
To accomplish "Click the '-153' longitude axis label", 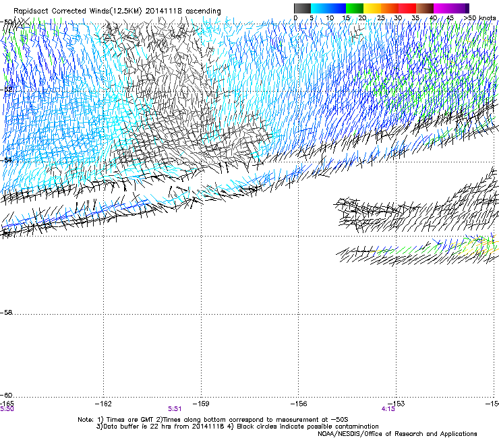I will [397, 404].
